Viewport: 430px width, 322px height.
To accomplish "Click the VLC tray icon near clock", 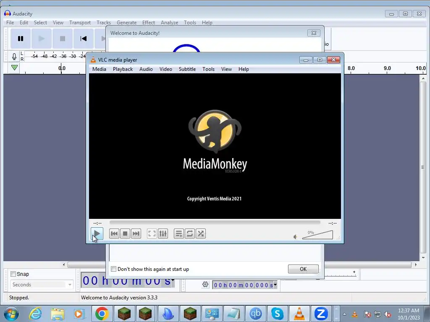I will click(355, 314).
